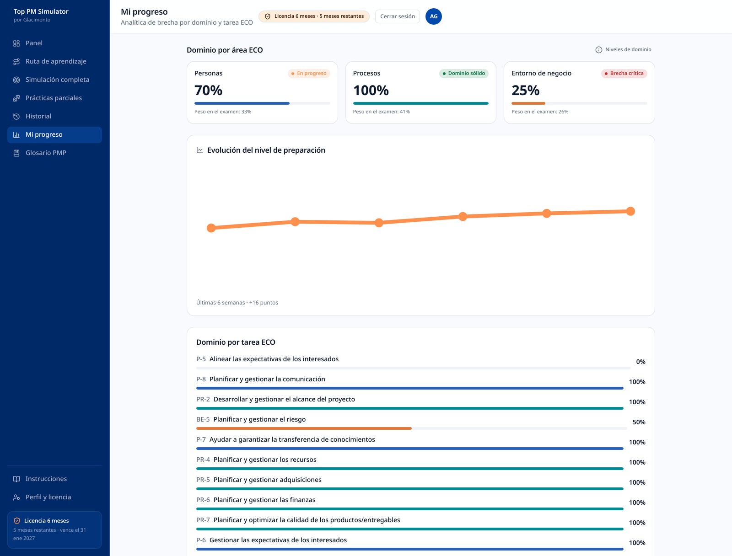Screen dimensions: 732x556
Task: Click the Perfil y licencia user icon
Action: (16, 497)
